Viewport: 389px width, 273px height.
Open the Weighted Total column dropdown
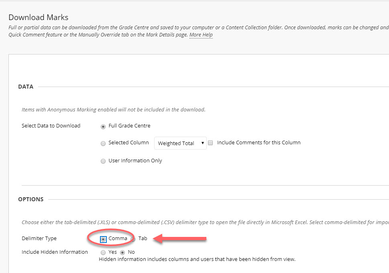pyautogui.click(x=180, y=143)
